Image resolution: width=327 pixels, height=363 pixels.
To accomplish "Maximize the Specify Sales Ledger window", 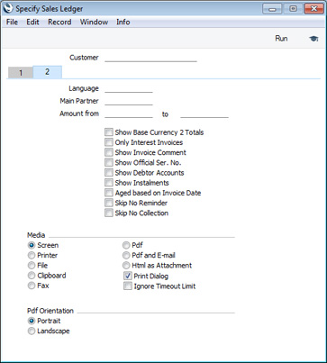I will point(293,9).
